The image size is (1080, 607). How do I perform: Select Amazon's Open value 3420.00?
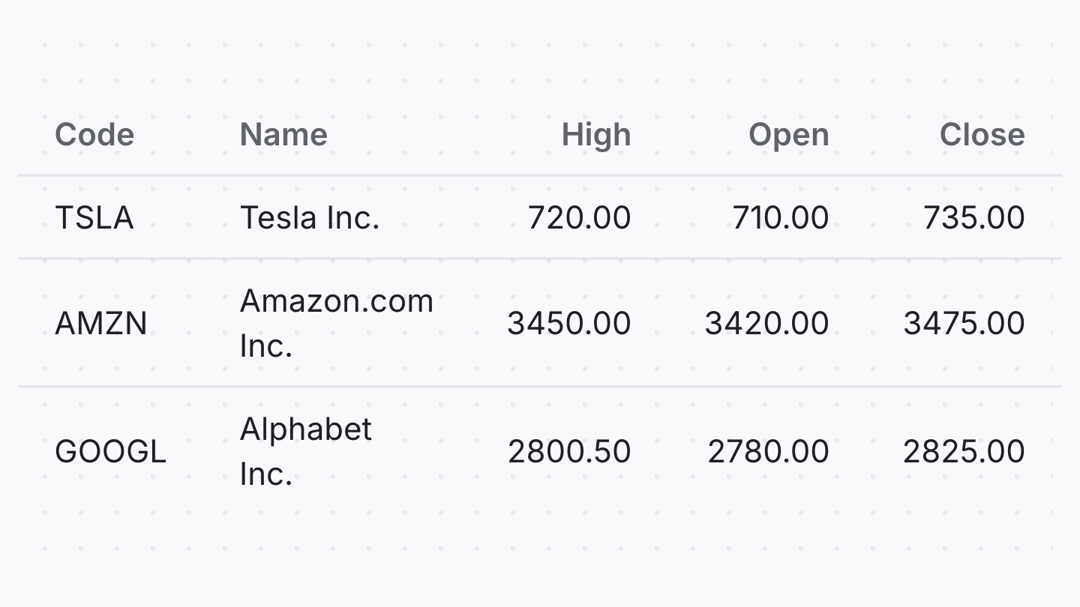point(766,324)
